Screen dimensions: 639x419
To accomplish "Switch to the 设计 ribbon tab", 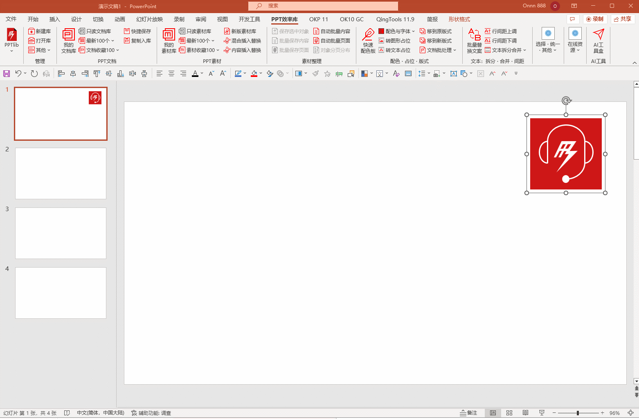I will (76, 19).
